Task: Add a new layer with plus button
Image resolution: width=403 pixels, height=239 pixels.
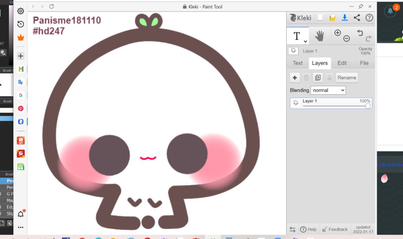Action: (295, 77)
